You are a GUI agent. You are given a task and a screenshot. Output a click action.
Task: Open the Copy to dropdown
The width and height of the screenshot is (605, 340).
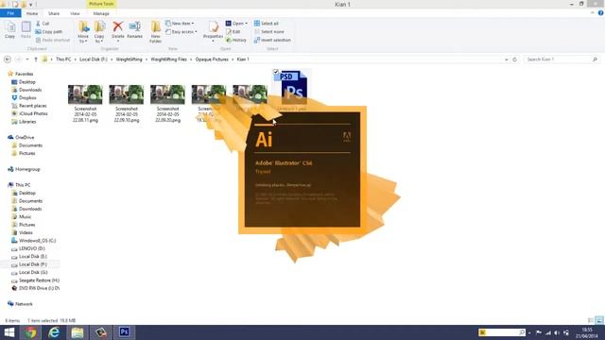point(99,32)
